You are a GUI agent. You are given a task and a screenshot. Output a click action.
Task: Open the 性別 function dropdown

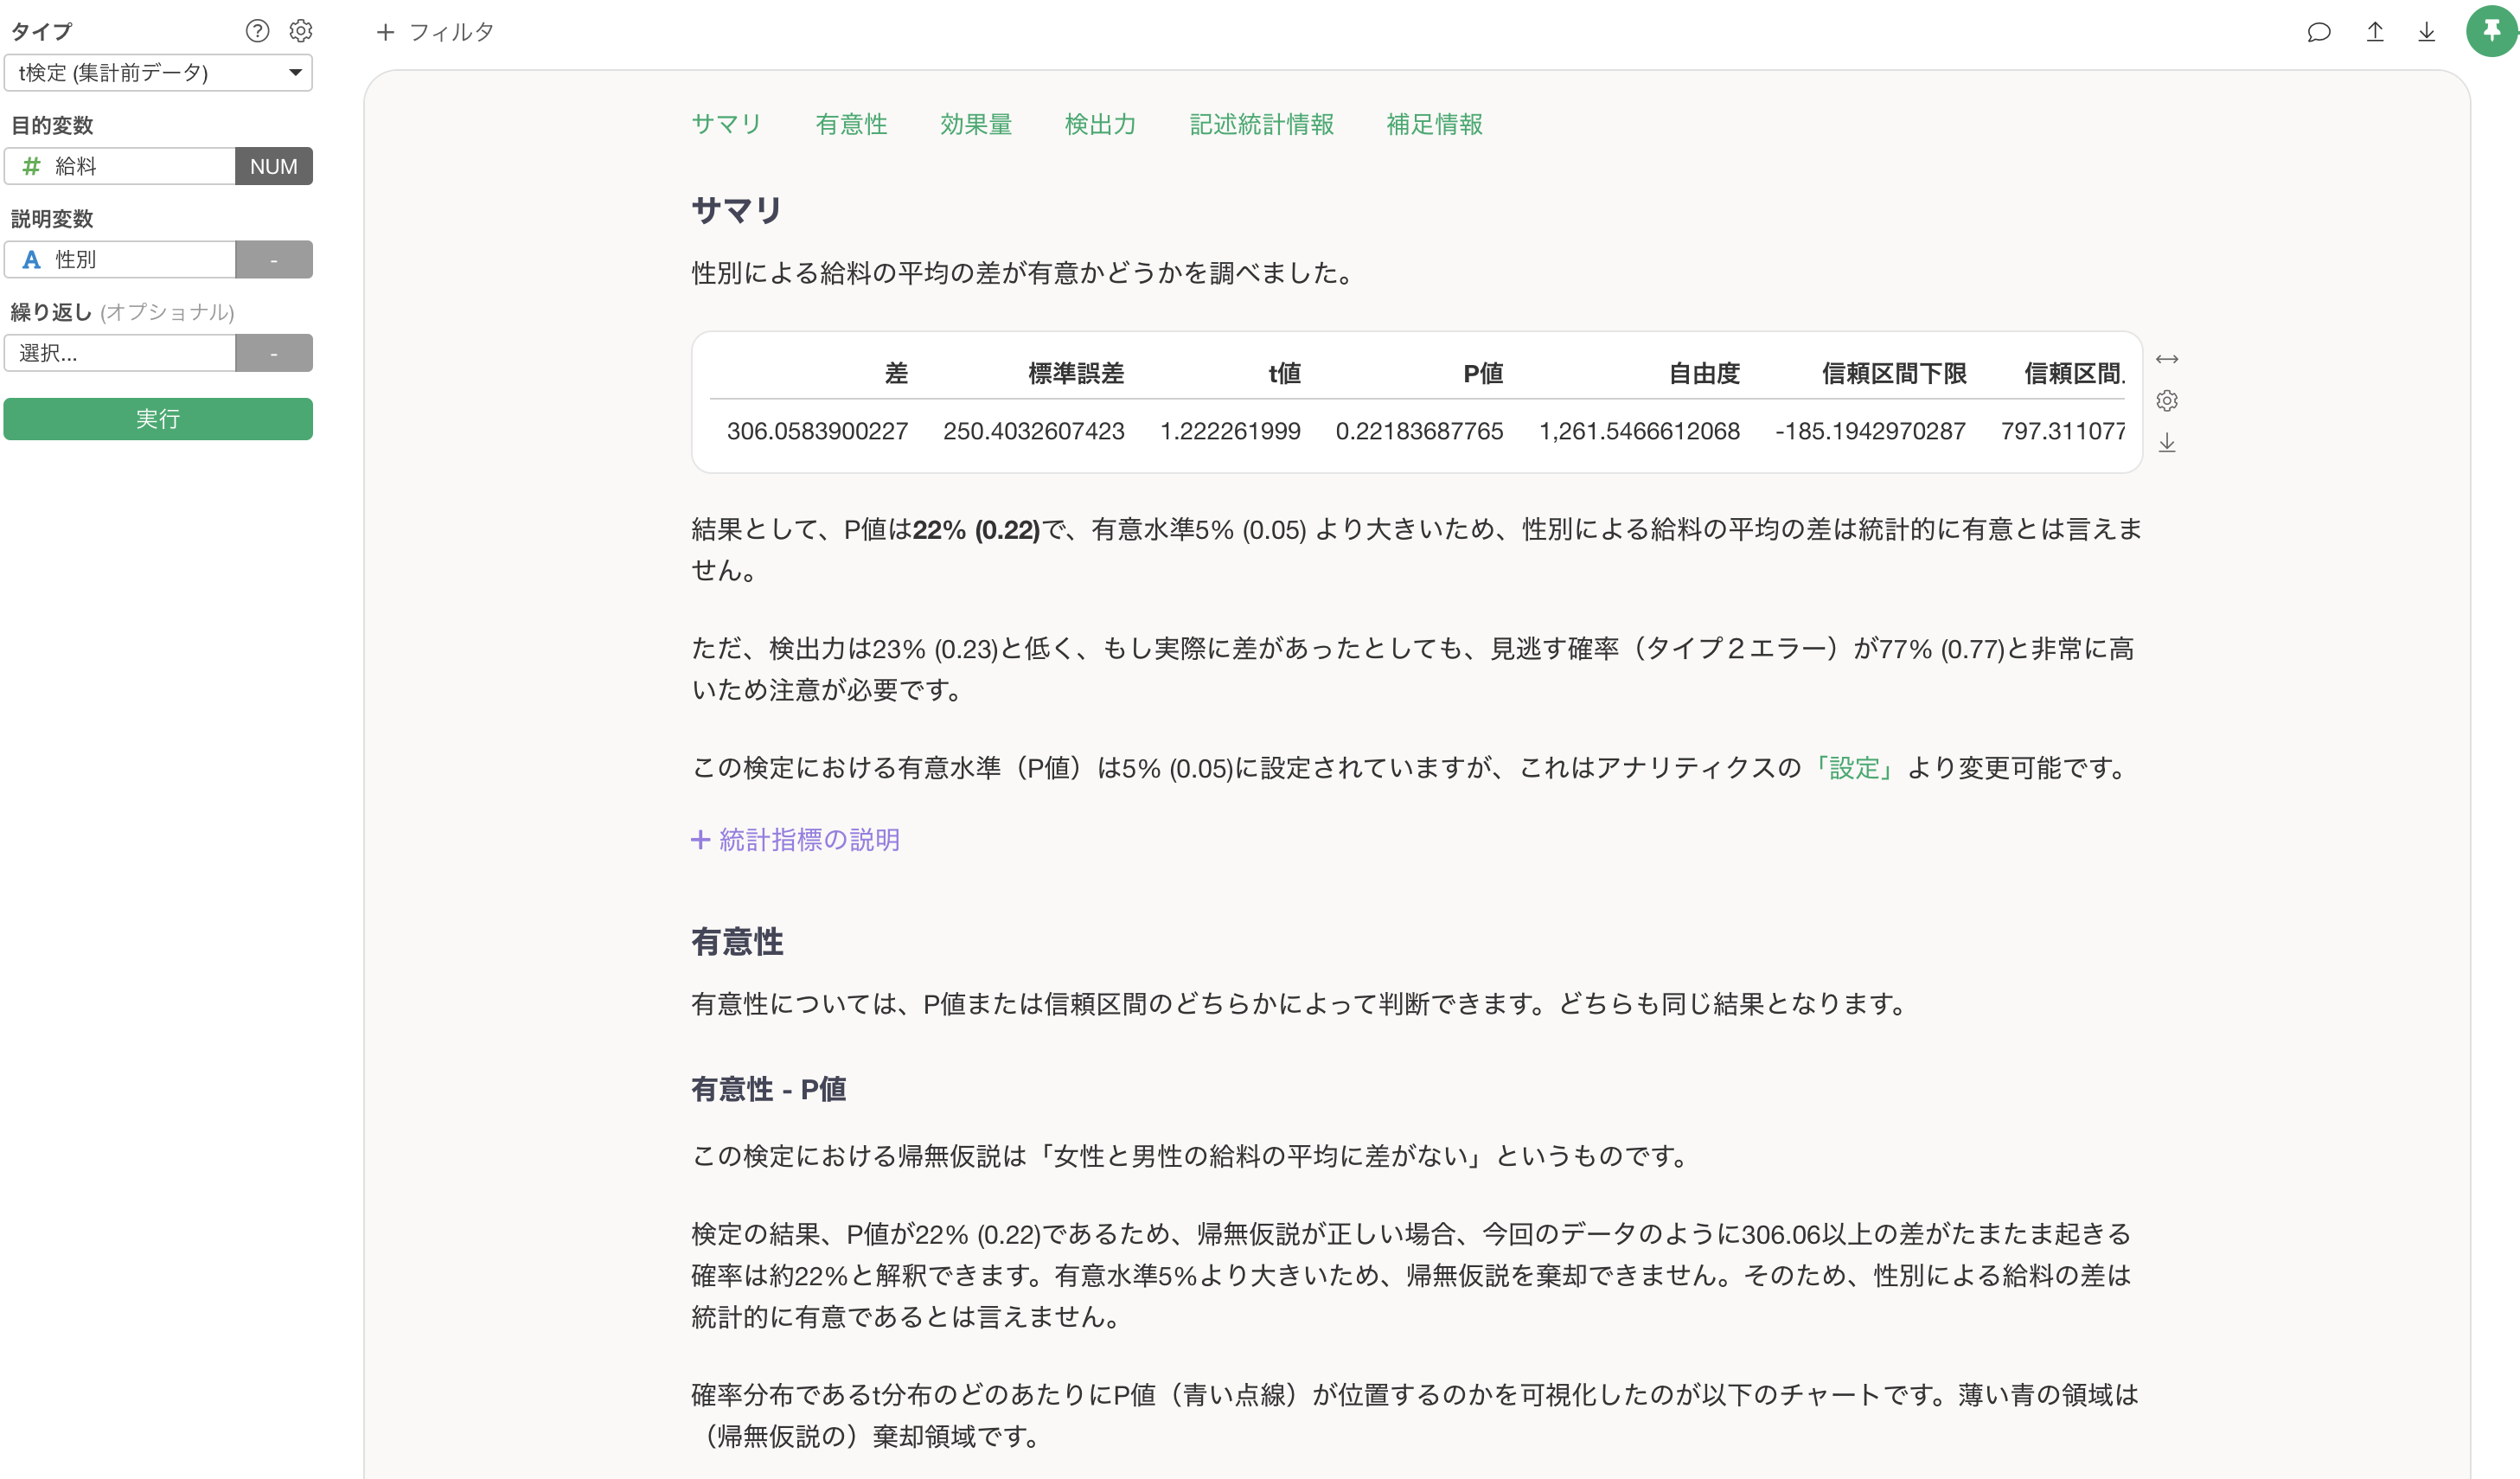[x=273, y=260]
